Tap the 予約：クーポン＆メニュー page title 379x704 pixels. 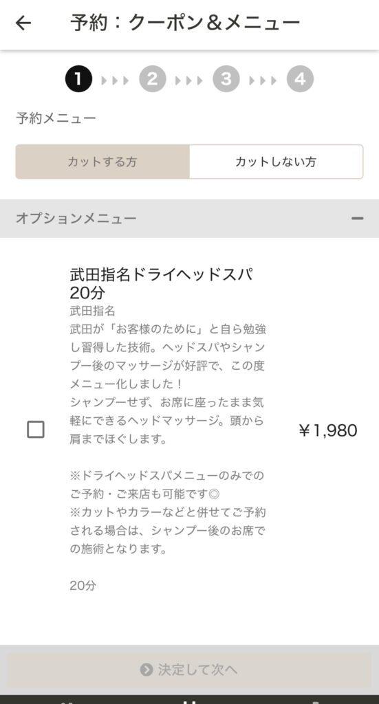(x=184, y=23)
